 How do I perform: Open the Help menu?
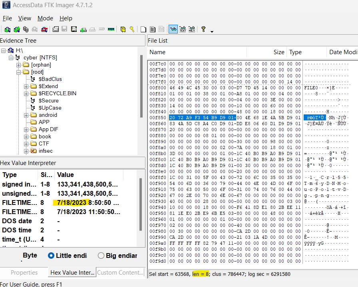tap(66, 18)
